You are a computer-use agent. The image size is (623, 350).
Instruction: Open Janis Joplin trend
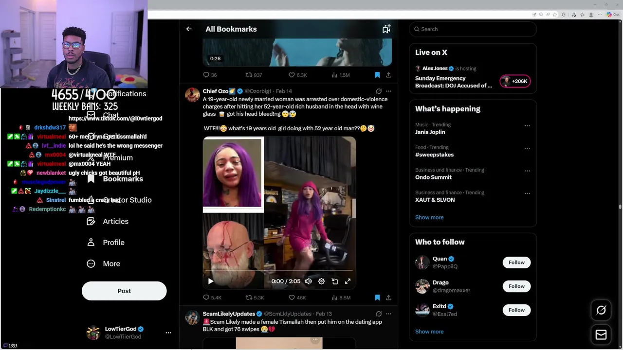click(x=430, y=132)
